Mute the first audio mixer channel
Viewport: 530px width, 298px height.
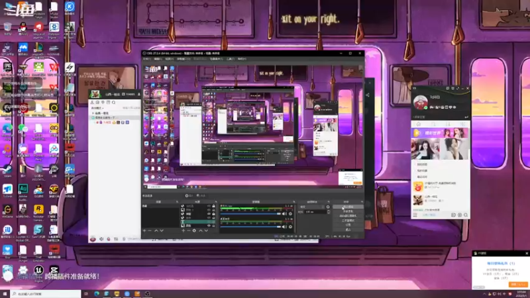284,214
